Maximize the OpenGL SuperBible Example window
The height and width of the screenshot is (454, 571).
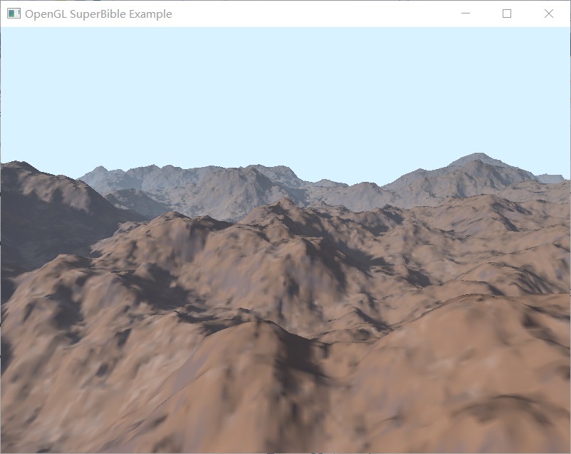tap(507, 13)
